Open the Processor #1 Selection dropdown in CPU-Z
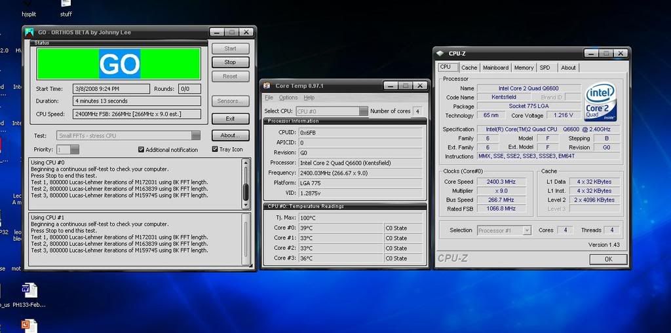The width and height of the screenshot is (671, 333). (x=527, y=230)
